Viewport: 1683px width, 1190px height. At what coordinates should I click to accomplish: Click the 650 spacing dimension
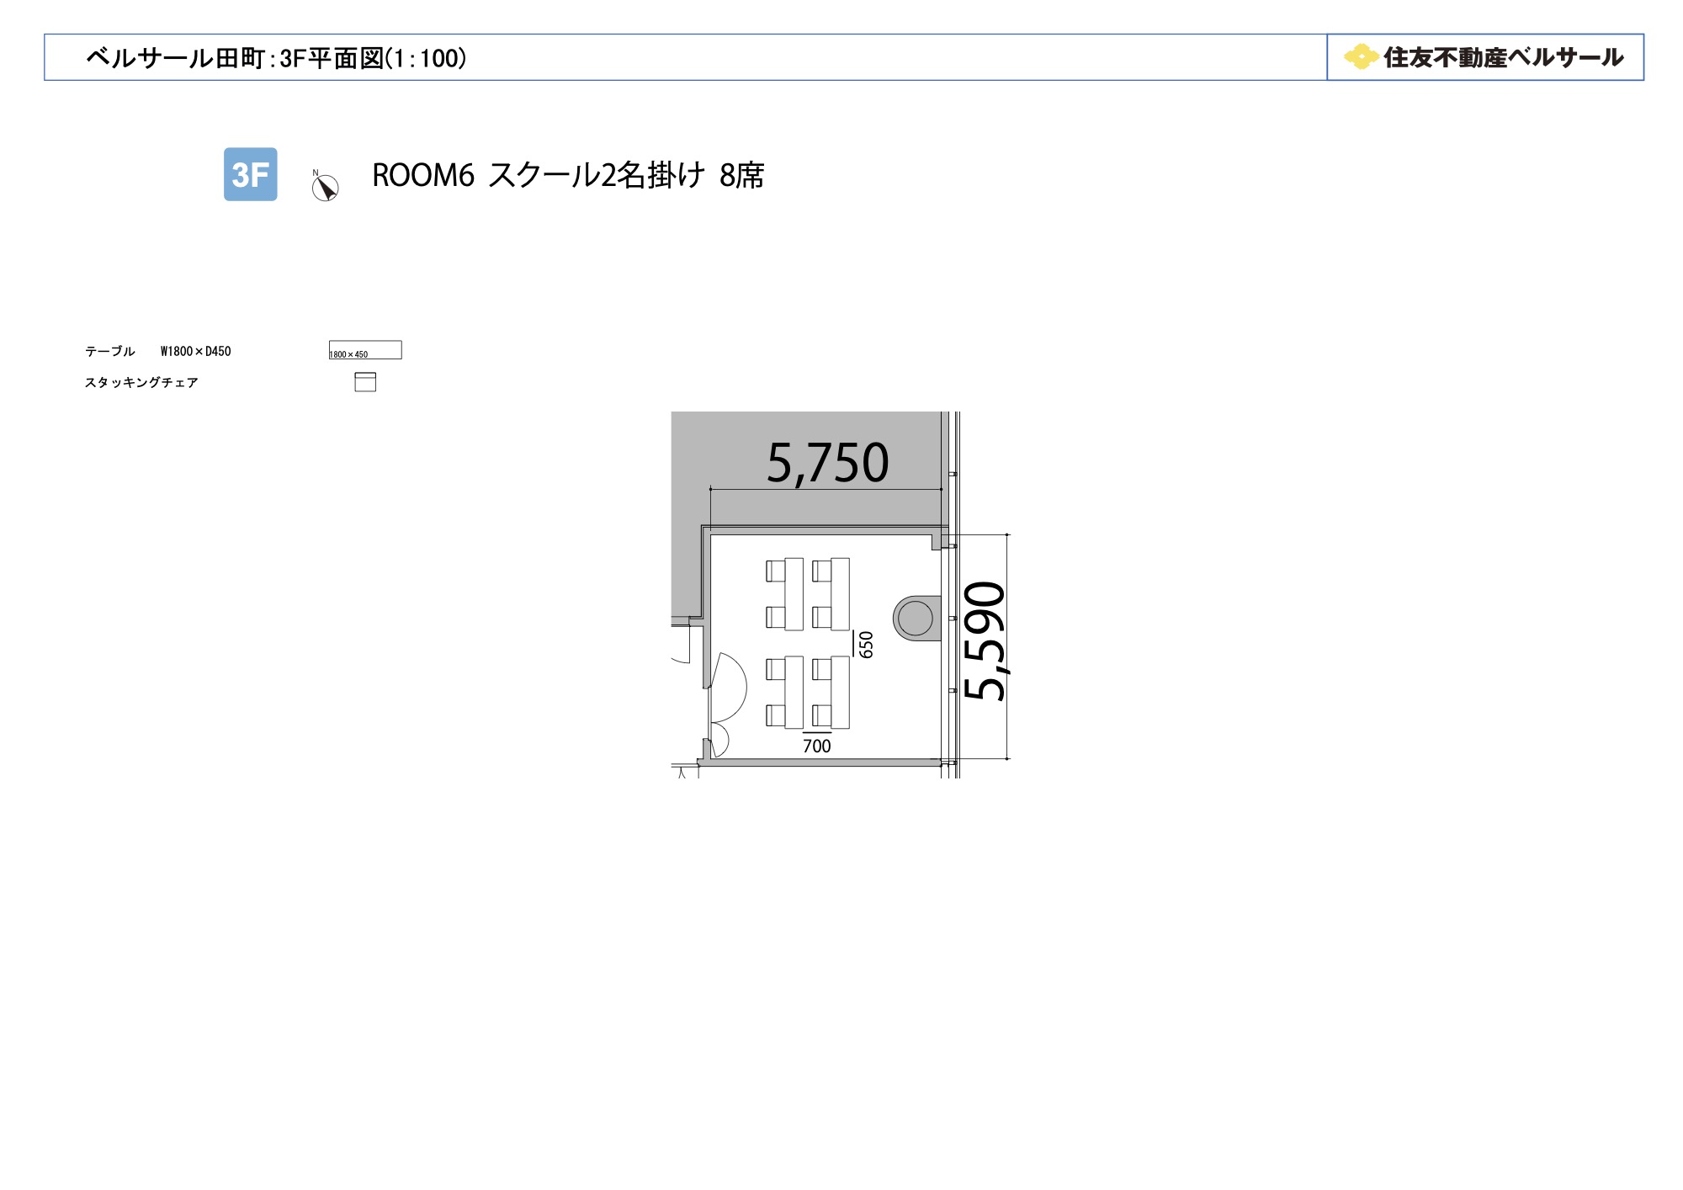point(866,645)
